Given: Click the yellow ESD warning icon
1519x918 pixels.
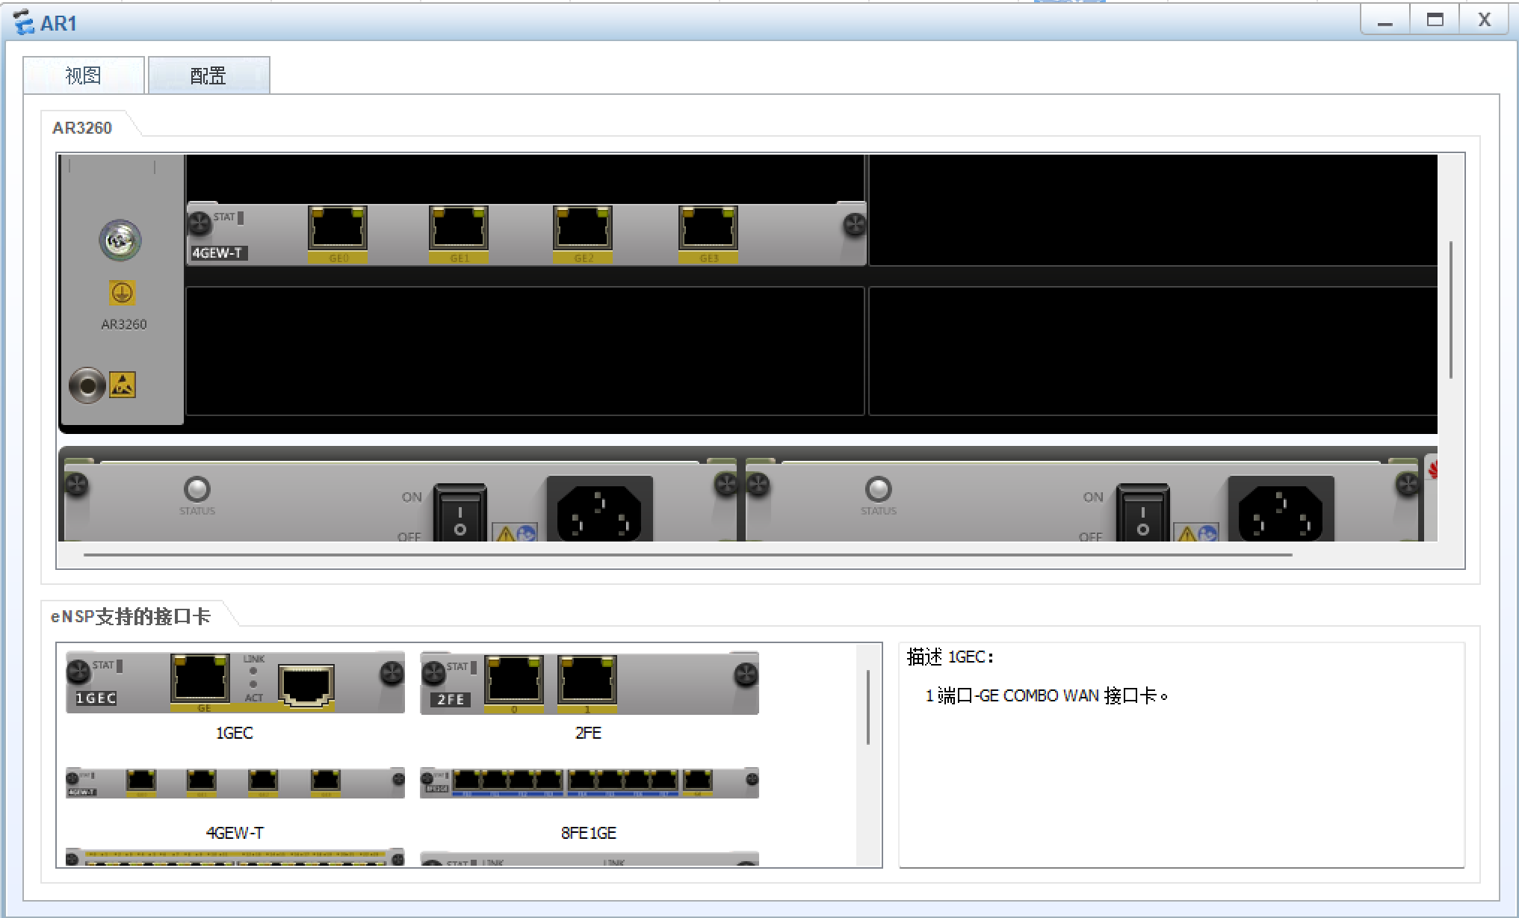Looking at the screenshot, I should (123, 385).
